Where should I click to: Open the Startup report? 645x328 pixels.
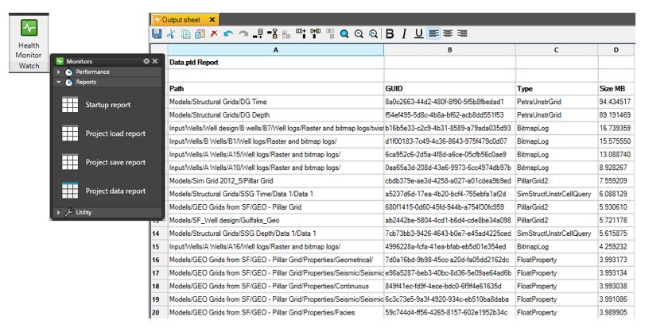coord(108,105)
